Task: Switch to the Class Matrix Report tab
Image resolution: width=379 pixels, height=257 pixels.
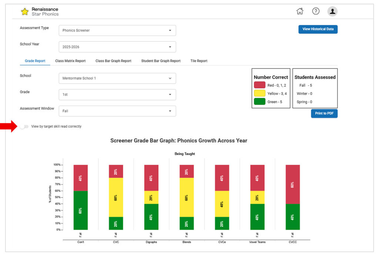Action: [x=70, y=61]
